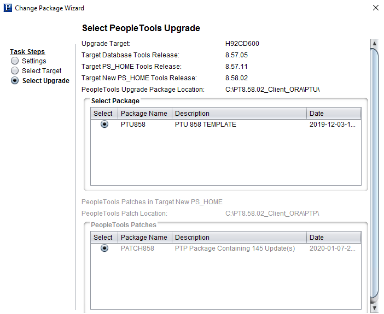
Task: Click Description header in Select Package table
Action: [x=239, y=114]
